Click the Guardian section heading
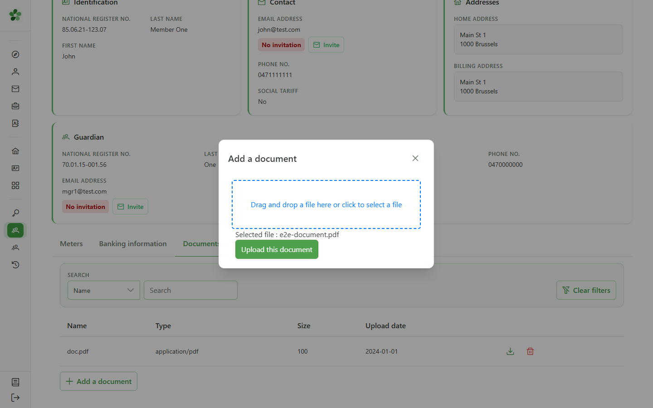The width and height of the screenshot is (653, 408). (x=89, y=137)
